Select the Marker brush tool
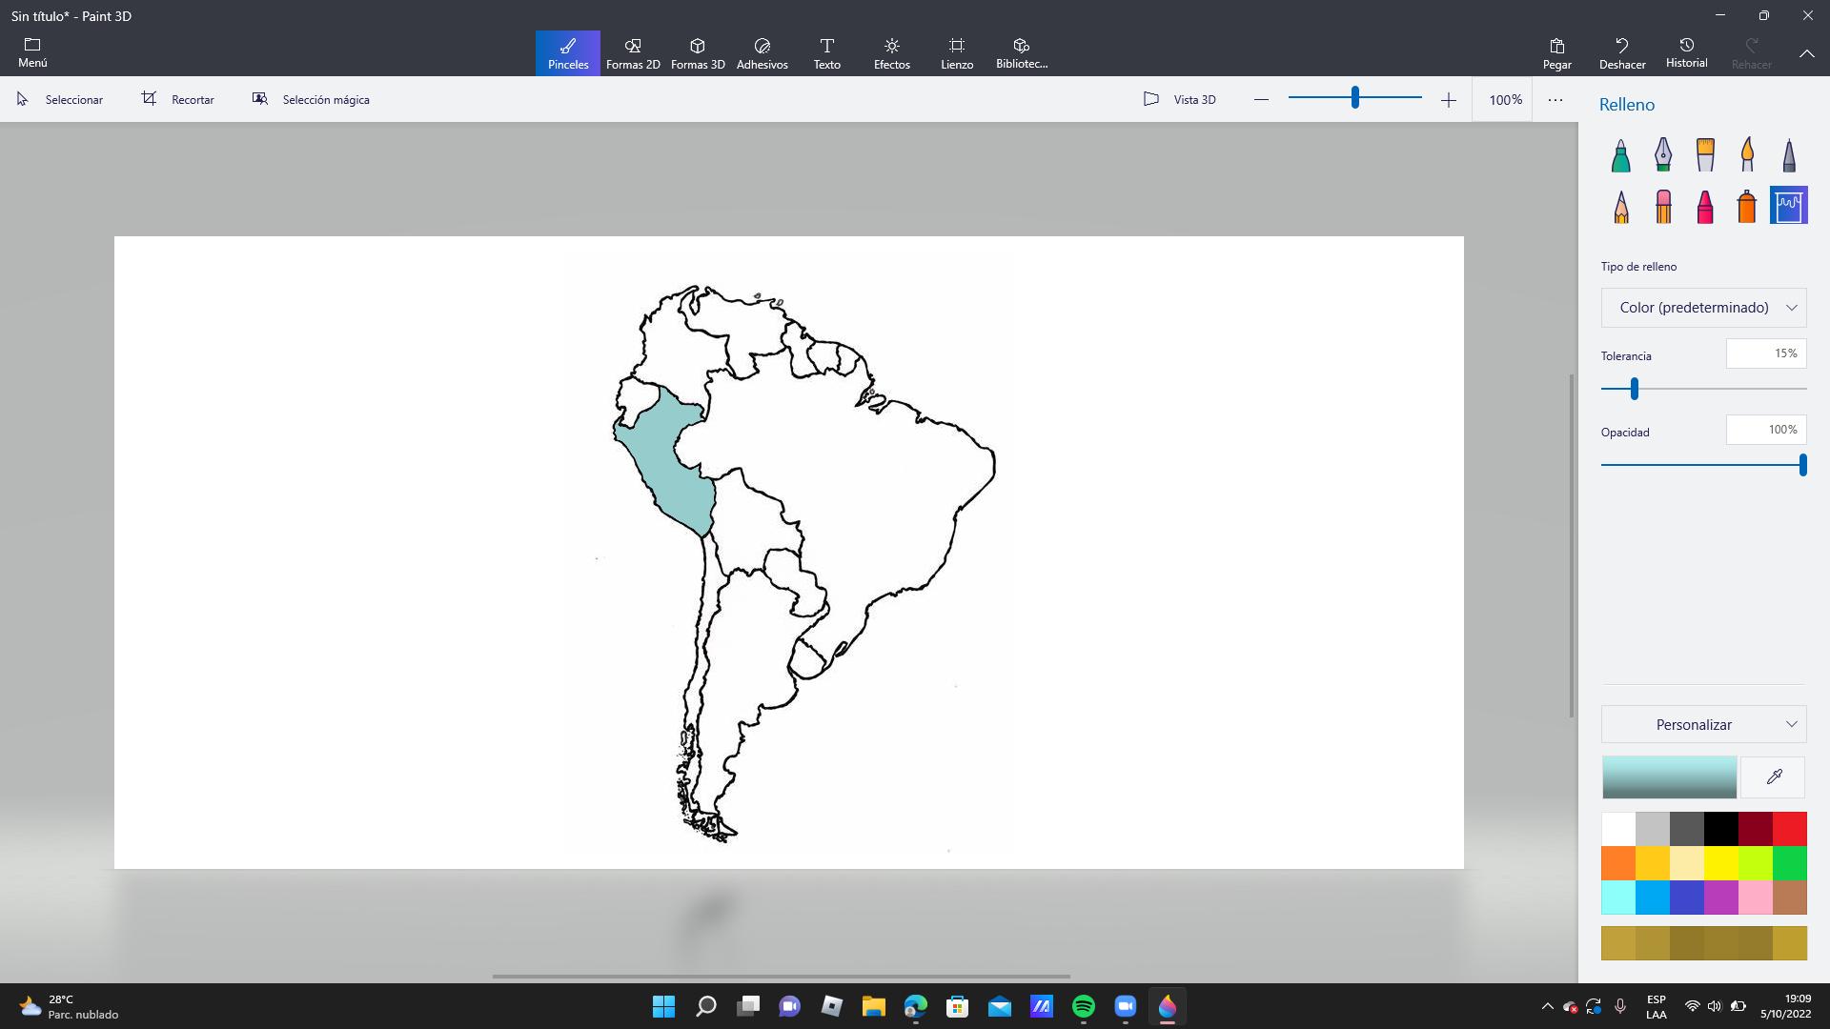 coord(1620,155)
